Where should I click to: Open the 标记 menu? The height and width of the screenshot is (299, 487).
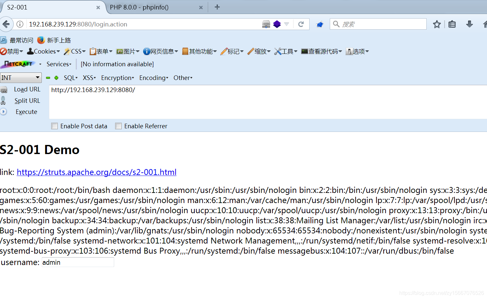(232, 51)
